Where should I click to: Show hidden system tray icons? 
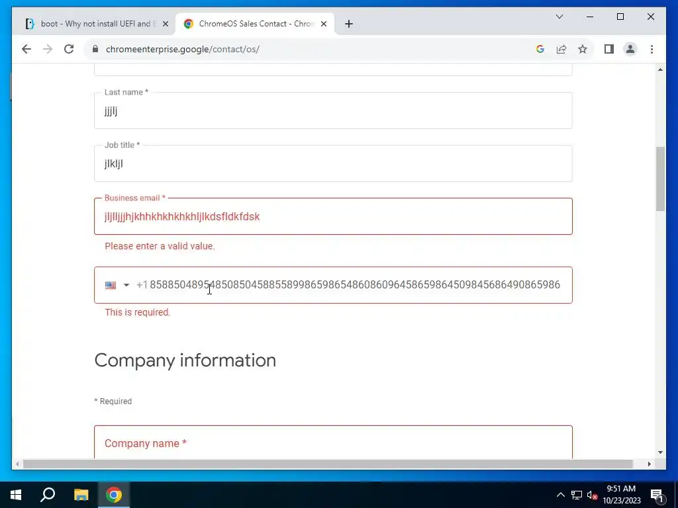click(x=560, y=495)
